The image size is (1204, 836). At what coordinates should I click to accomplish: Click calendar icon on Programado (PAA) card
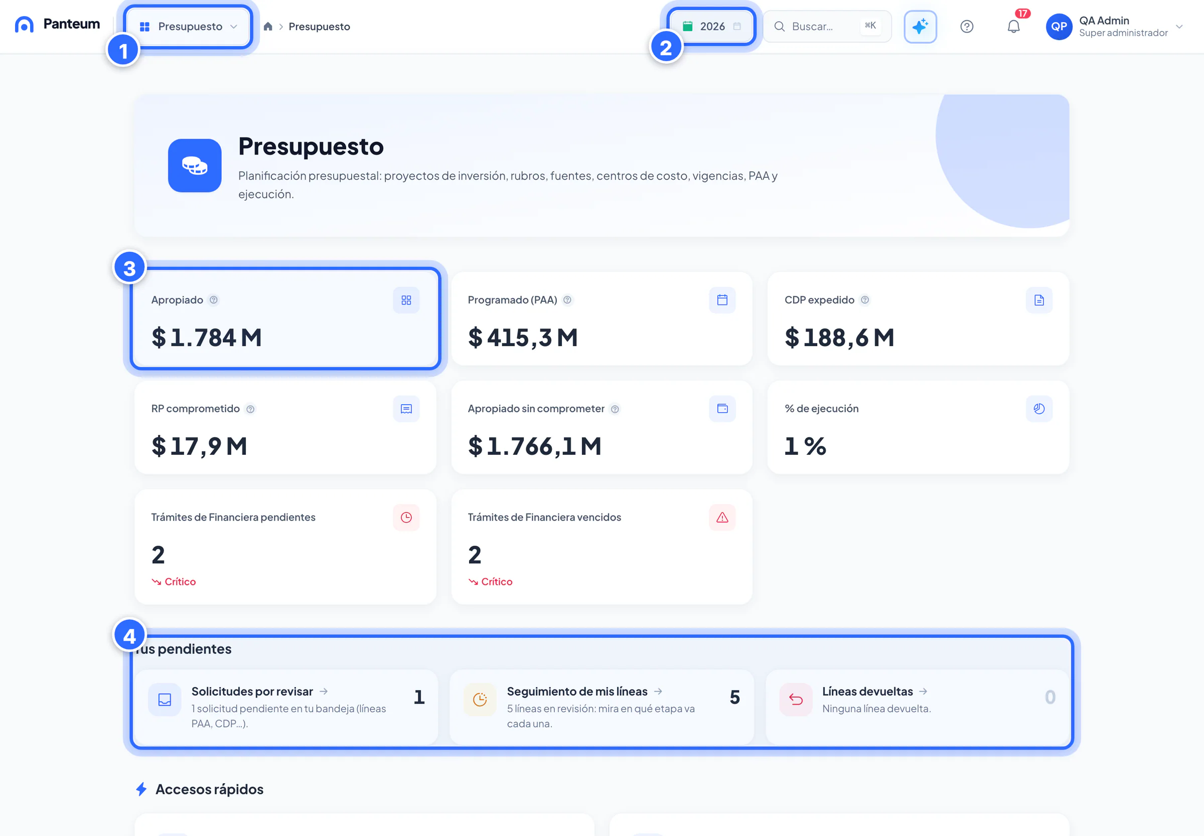pyautogui.click(x=722, y=300)
